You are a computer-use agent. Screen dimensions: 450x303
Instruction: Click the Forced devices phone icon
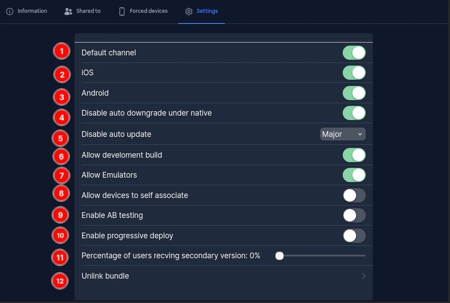pos(122,12)
